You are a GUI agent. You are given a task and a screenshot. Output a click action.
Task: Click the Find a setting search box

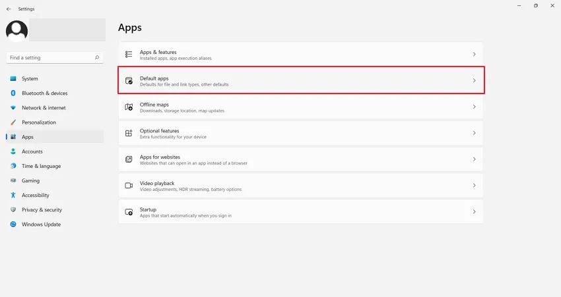(49, 58)
